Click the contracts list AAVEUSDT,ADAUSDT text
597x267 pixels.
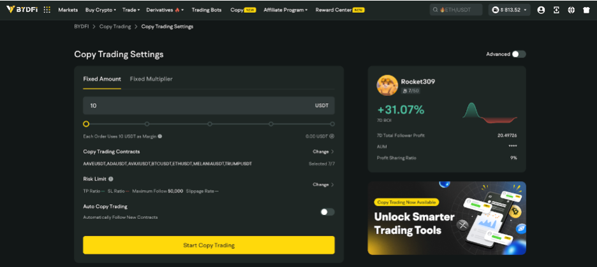pyautogui.click(x=168, y=164)
